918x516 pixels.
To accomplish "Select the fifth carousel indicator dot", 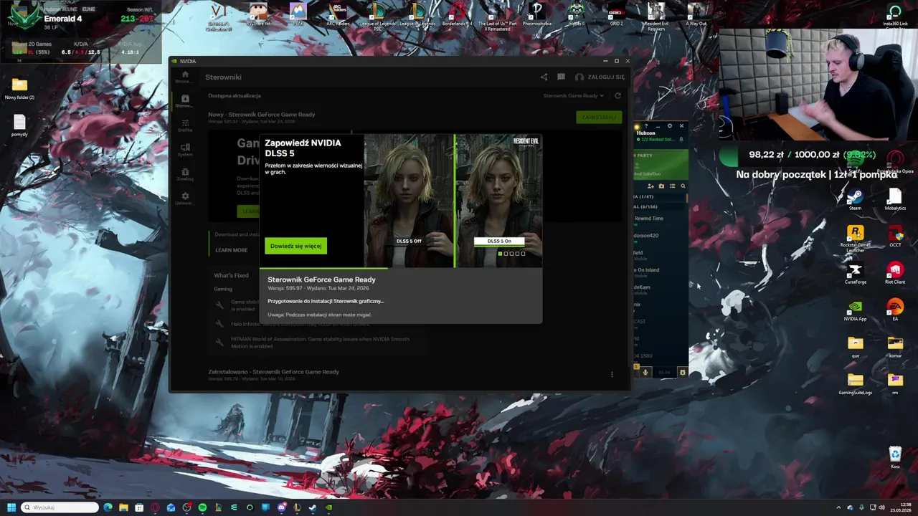I will pyautogui.click(x=523, y=254).
